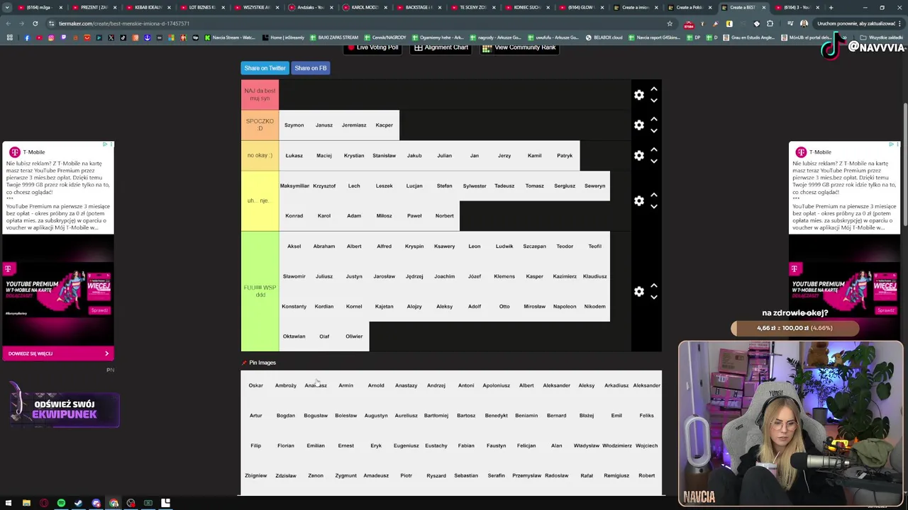Click the 'Odśwież swój ekwipunek' banner
Viewport: 908px width, 510px height.
coord(65,409)
